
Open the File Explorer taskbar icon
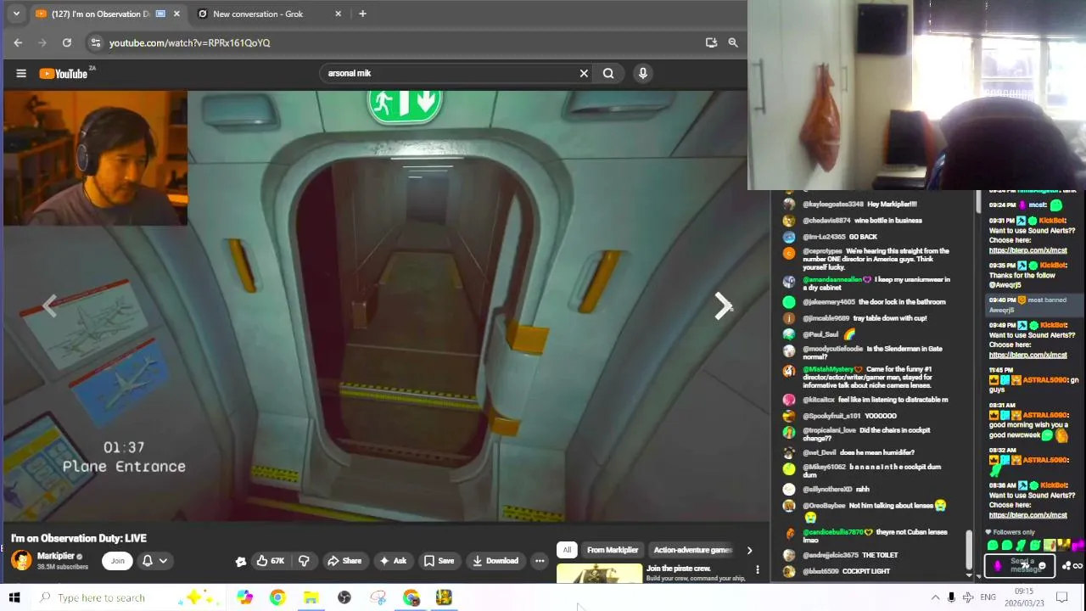click(x=311, y=597)
